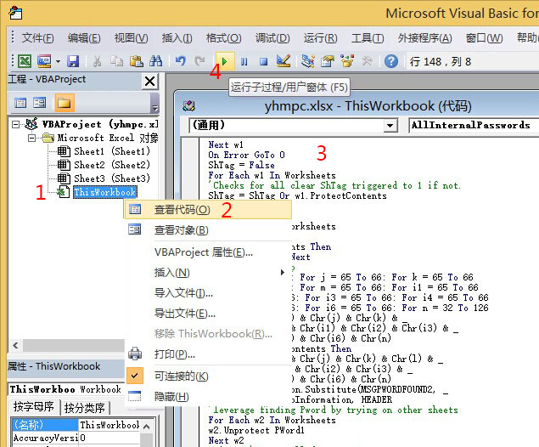This screenshot has width=539, height=447.
Task: Open the 编辑(E) menu
Action: click(84, 38)
